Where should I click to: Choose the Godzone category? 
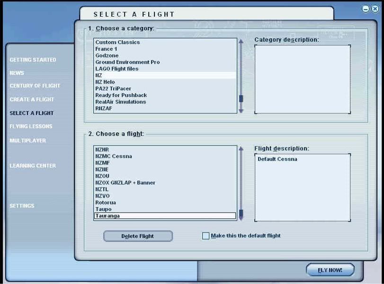pos(107,56)
